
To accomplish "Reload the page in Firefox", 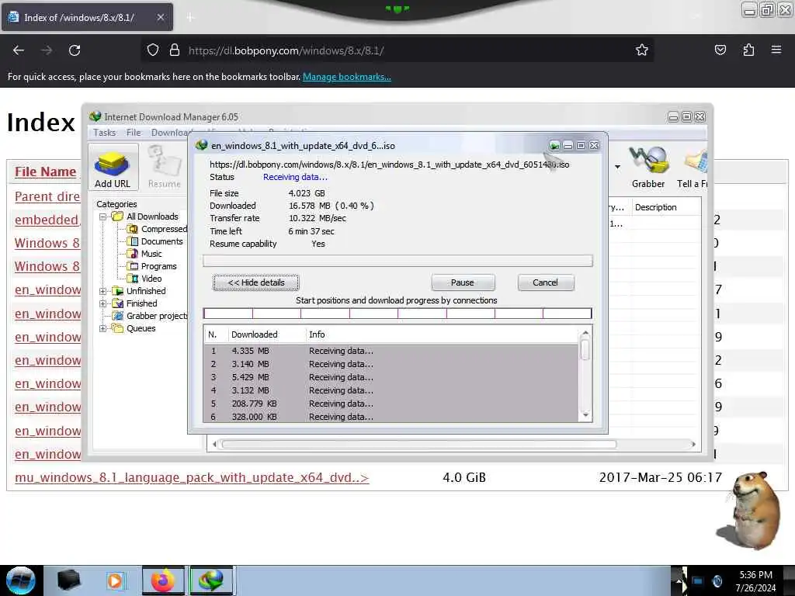I will click(75, 50).
